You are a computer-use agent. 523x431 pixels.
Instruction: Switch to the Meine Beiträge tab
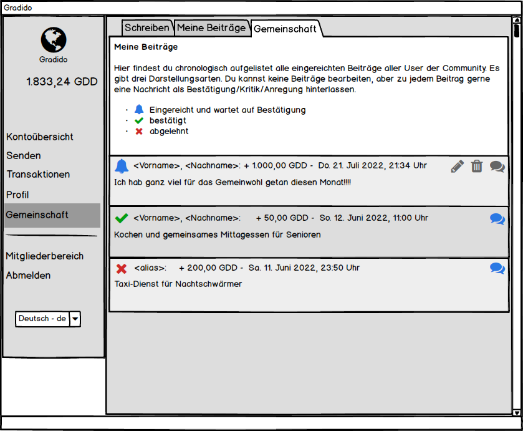click(x=211, y=27)
